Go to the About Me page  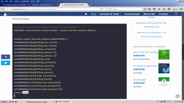click(x=149, y=14)
